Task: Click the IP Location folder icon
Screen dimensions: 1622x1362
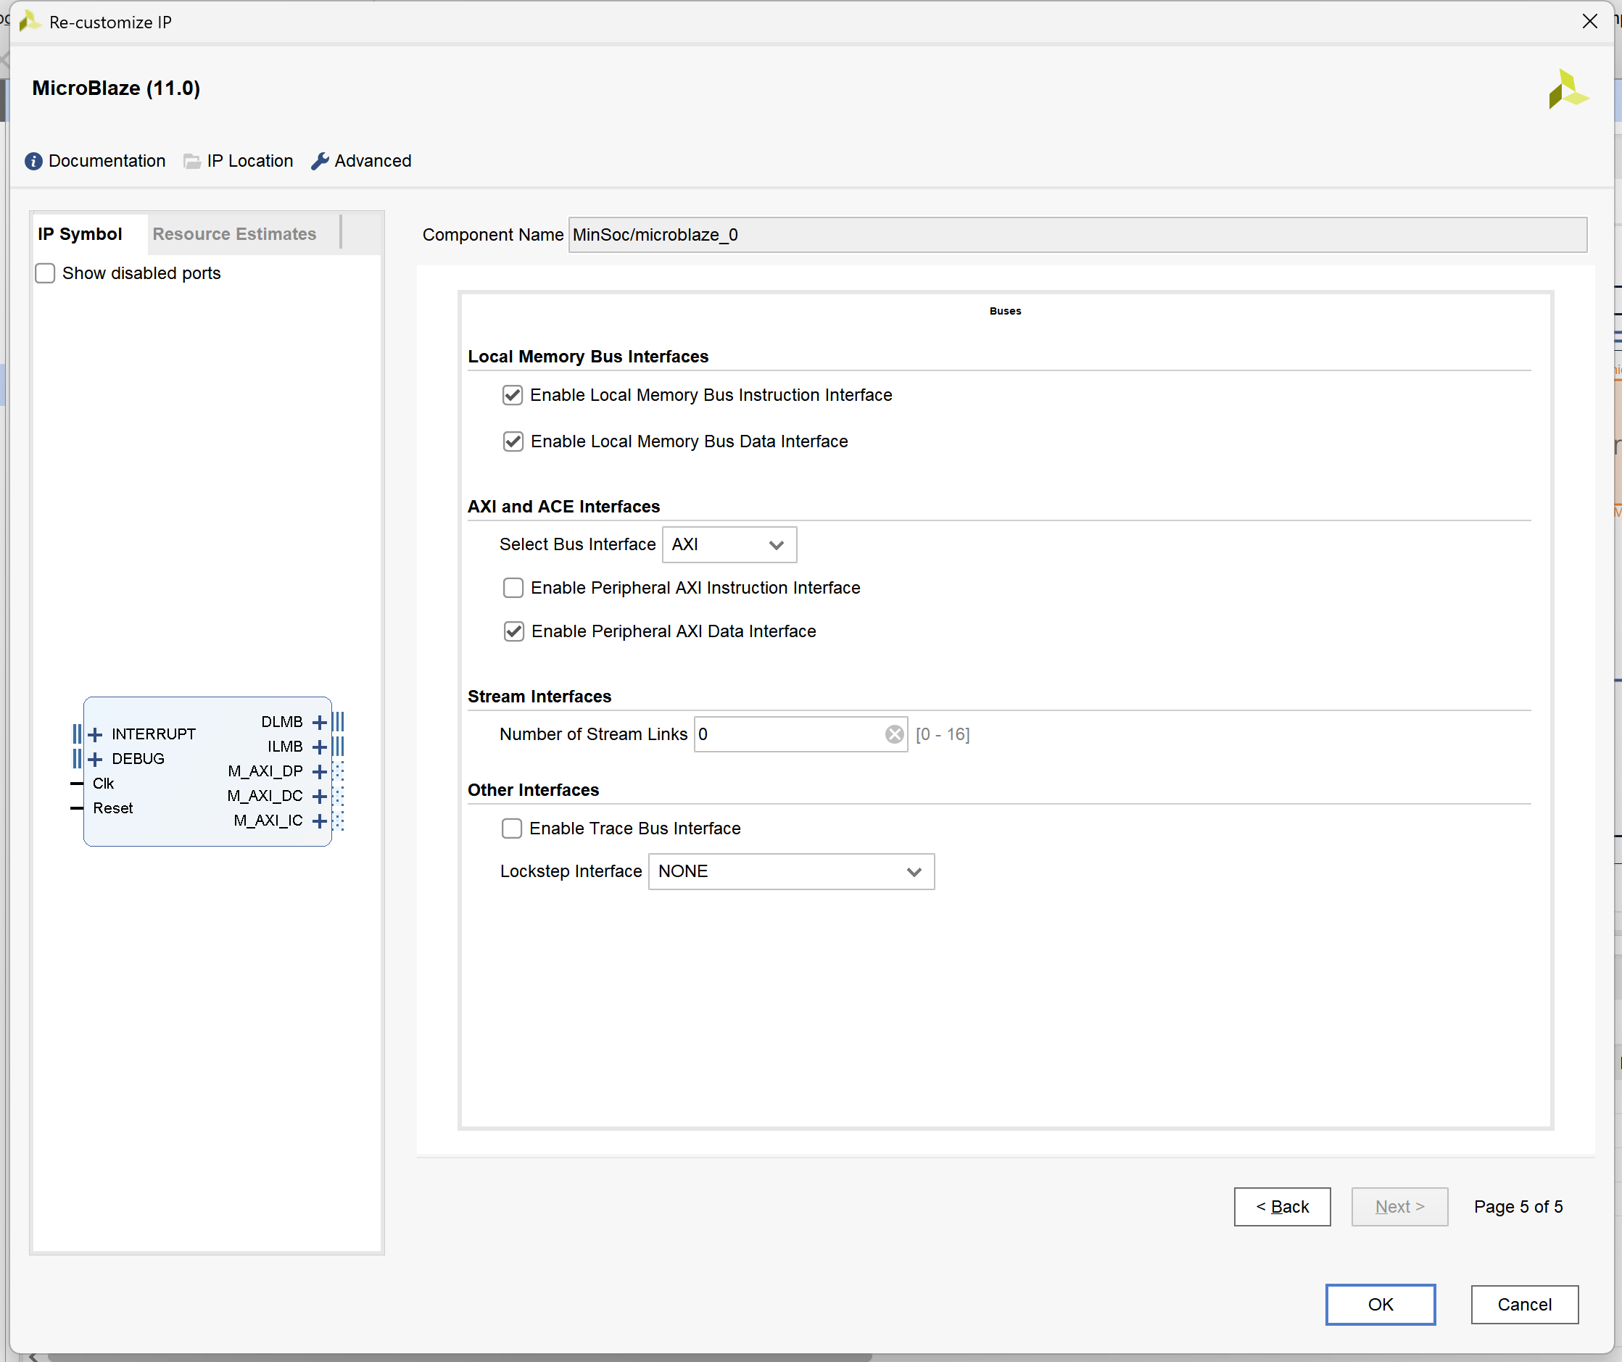Action: pos(192,162)
